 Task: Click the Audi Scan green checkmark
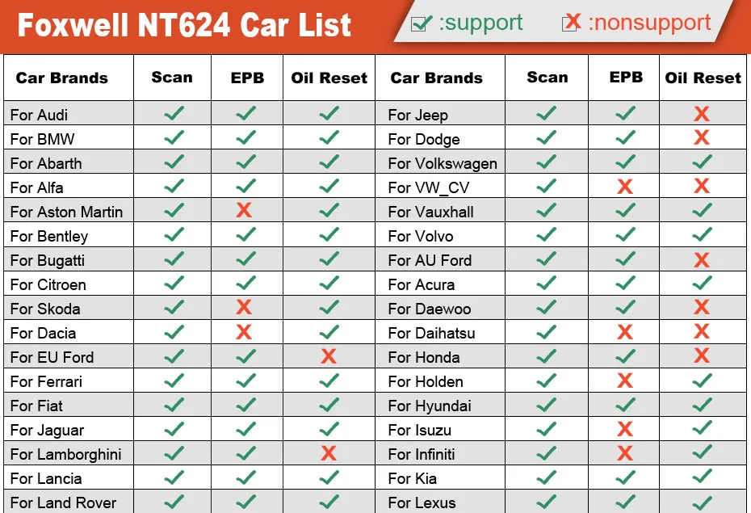(174, 113)
